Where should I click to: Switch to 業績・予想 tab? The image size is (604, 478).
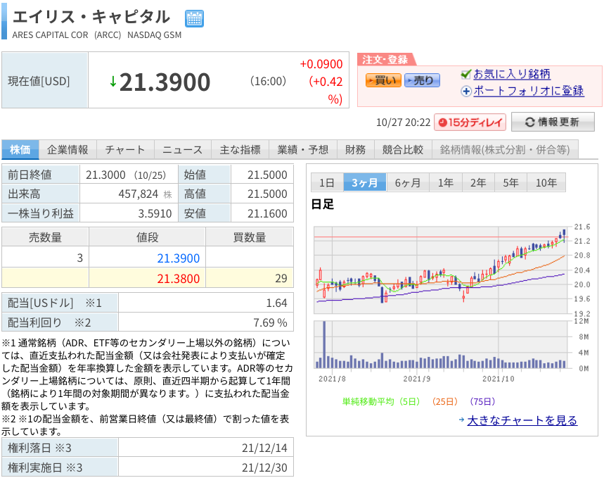(303, 150)
